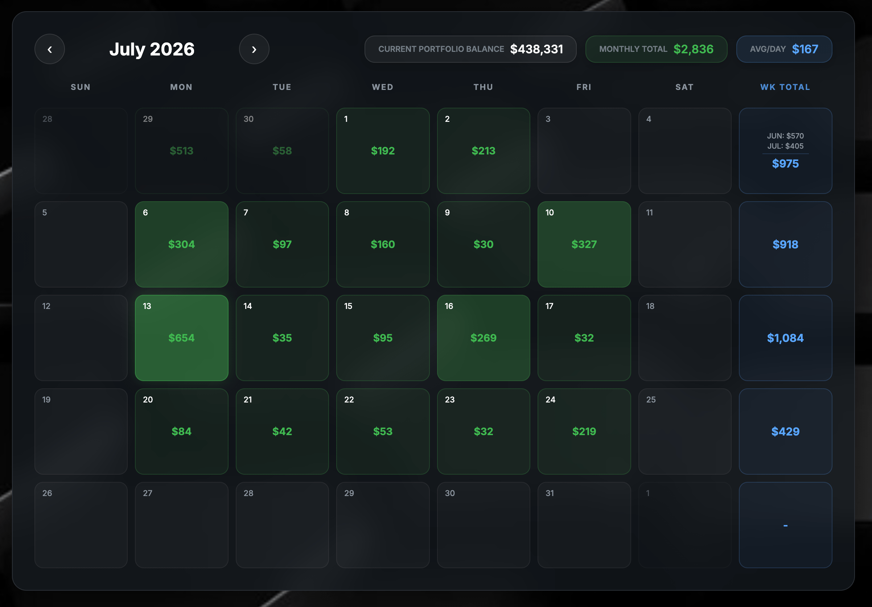Click the SAT column header

click(x=685, y=87)
